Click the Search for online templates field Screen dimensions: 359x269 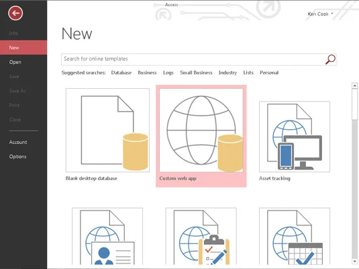[x=193, y=59]
